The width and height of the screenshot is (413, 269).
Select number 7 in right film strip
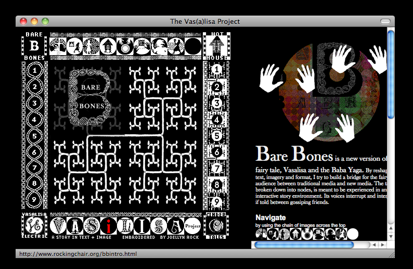click(217, 169)
